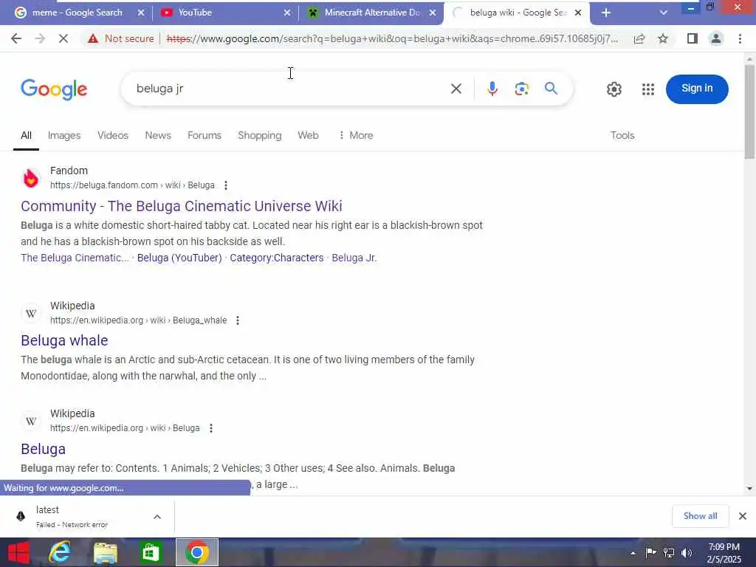Dismiss the downloads bar
The image size is (756, 567).
743,516
